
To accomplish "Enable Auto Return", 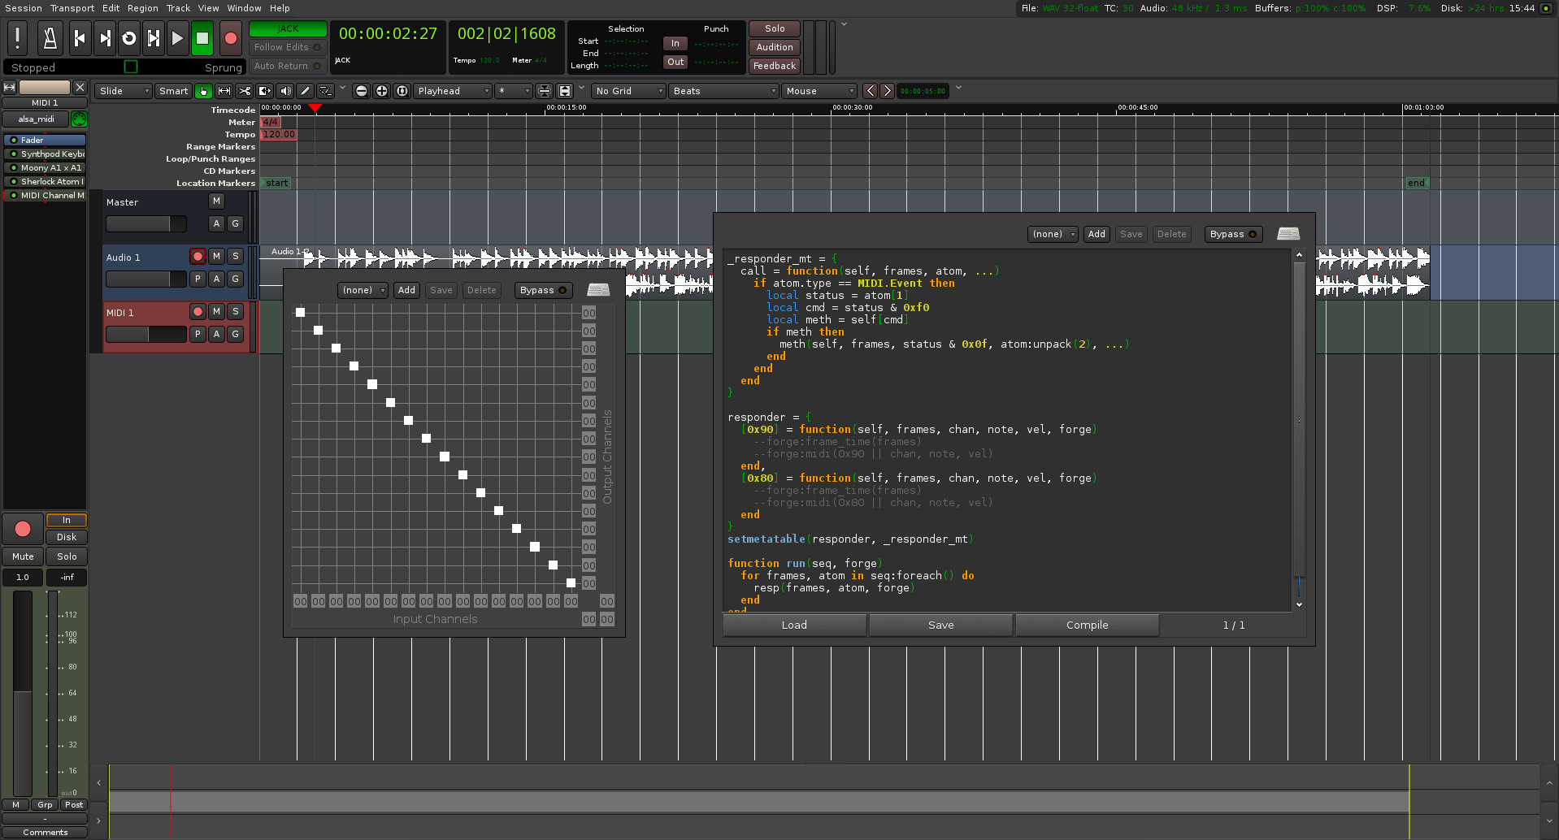I will 287,66.
